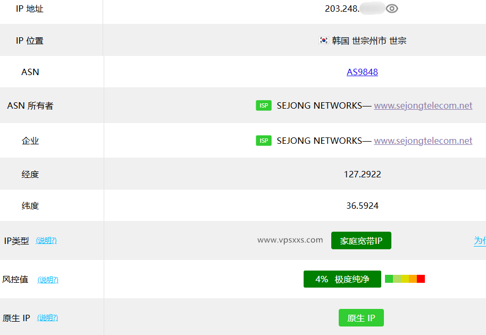Screen dimensions: 486x335
Task: Click the green 家庭宽带IP badge button
Action: (361, 240)
